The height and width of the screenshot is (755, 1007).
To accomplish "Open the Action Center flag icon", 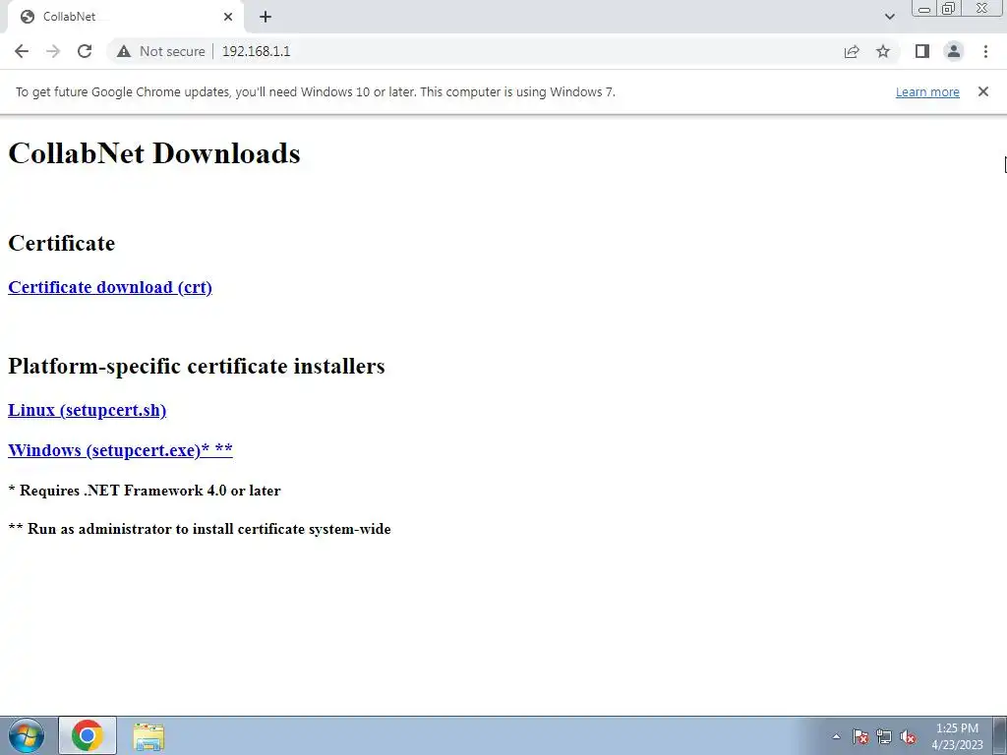I will (860, 736).
